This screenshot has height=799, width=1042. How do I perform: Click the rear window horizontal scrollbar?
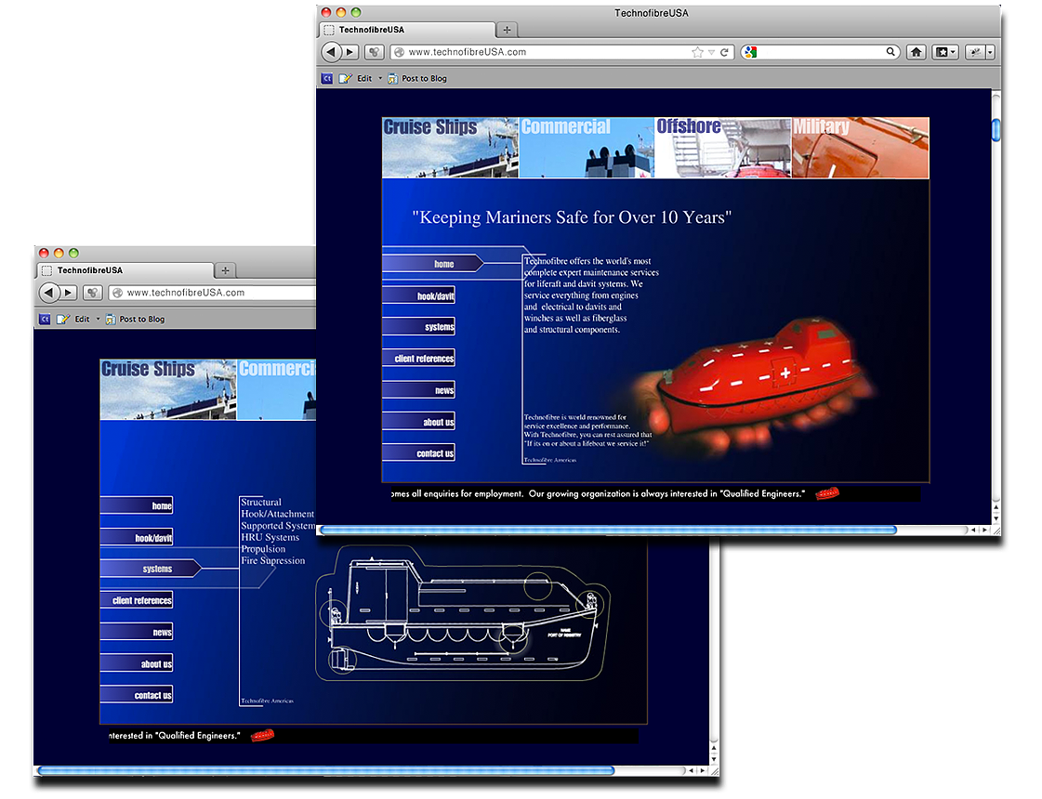325,770
